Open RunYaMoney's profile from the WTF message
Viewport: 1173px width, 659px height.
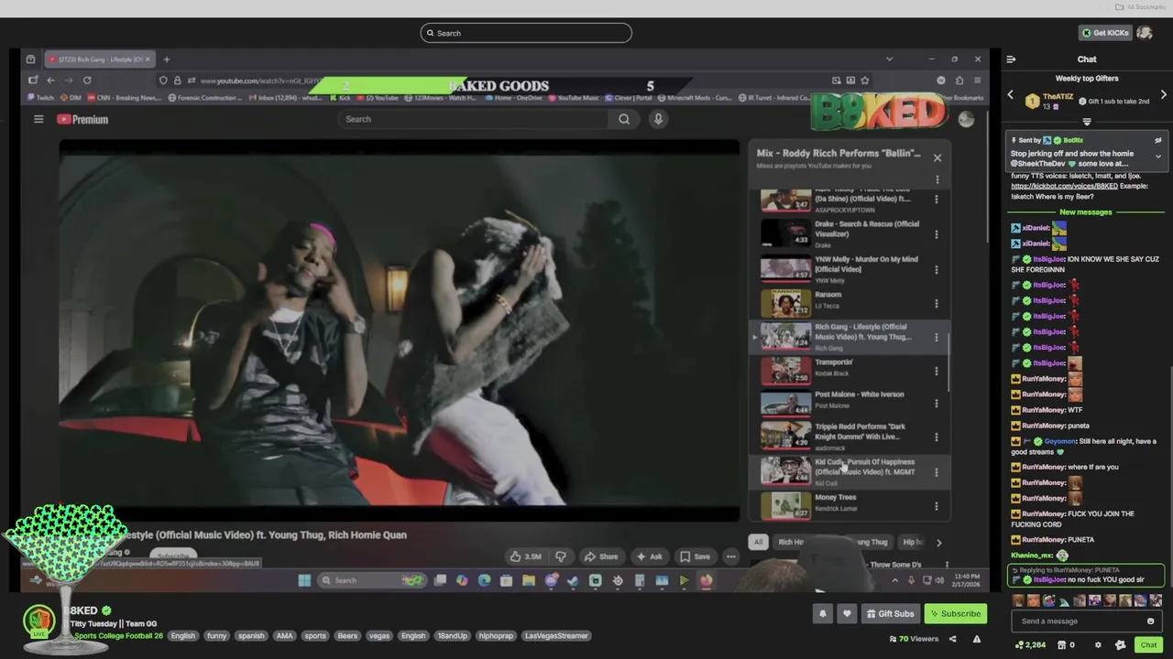pos(1043,410)
